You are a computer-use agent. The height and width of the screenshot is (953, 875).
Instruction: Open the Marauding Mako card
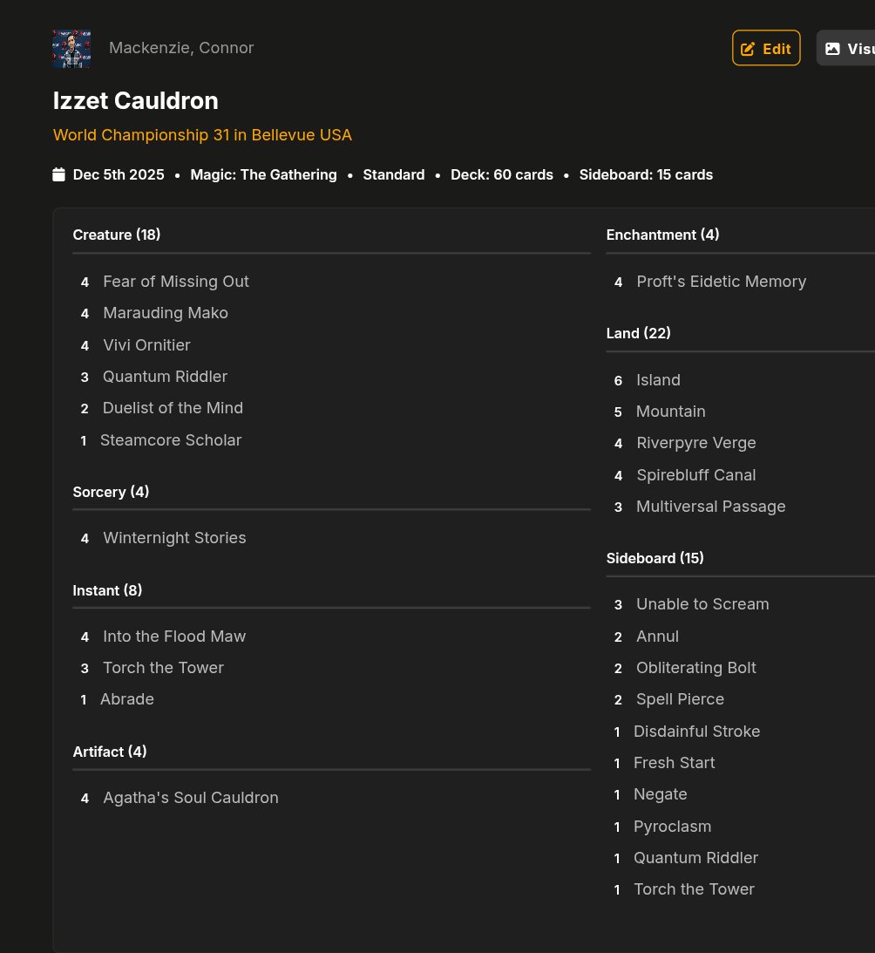pyautogui.click(x=166, y=313)
